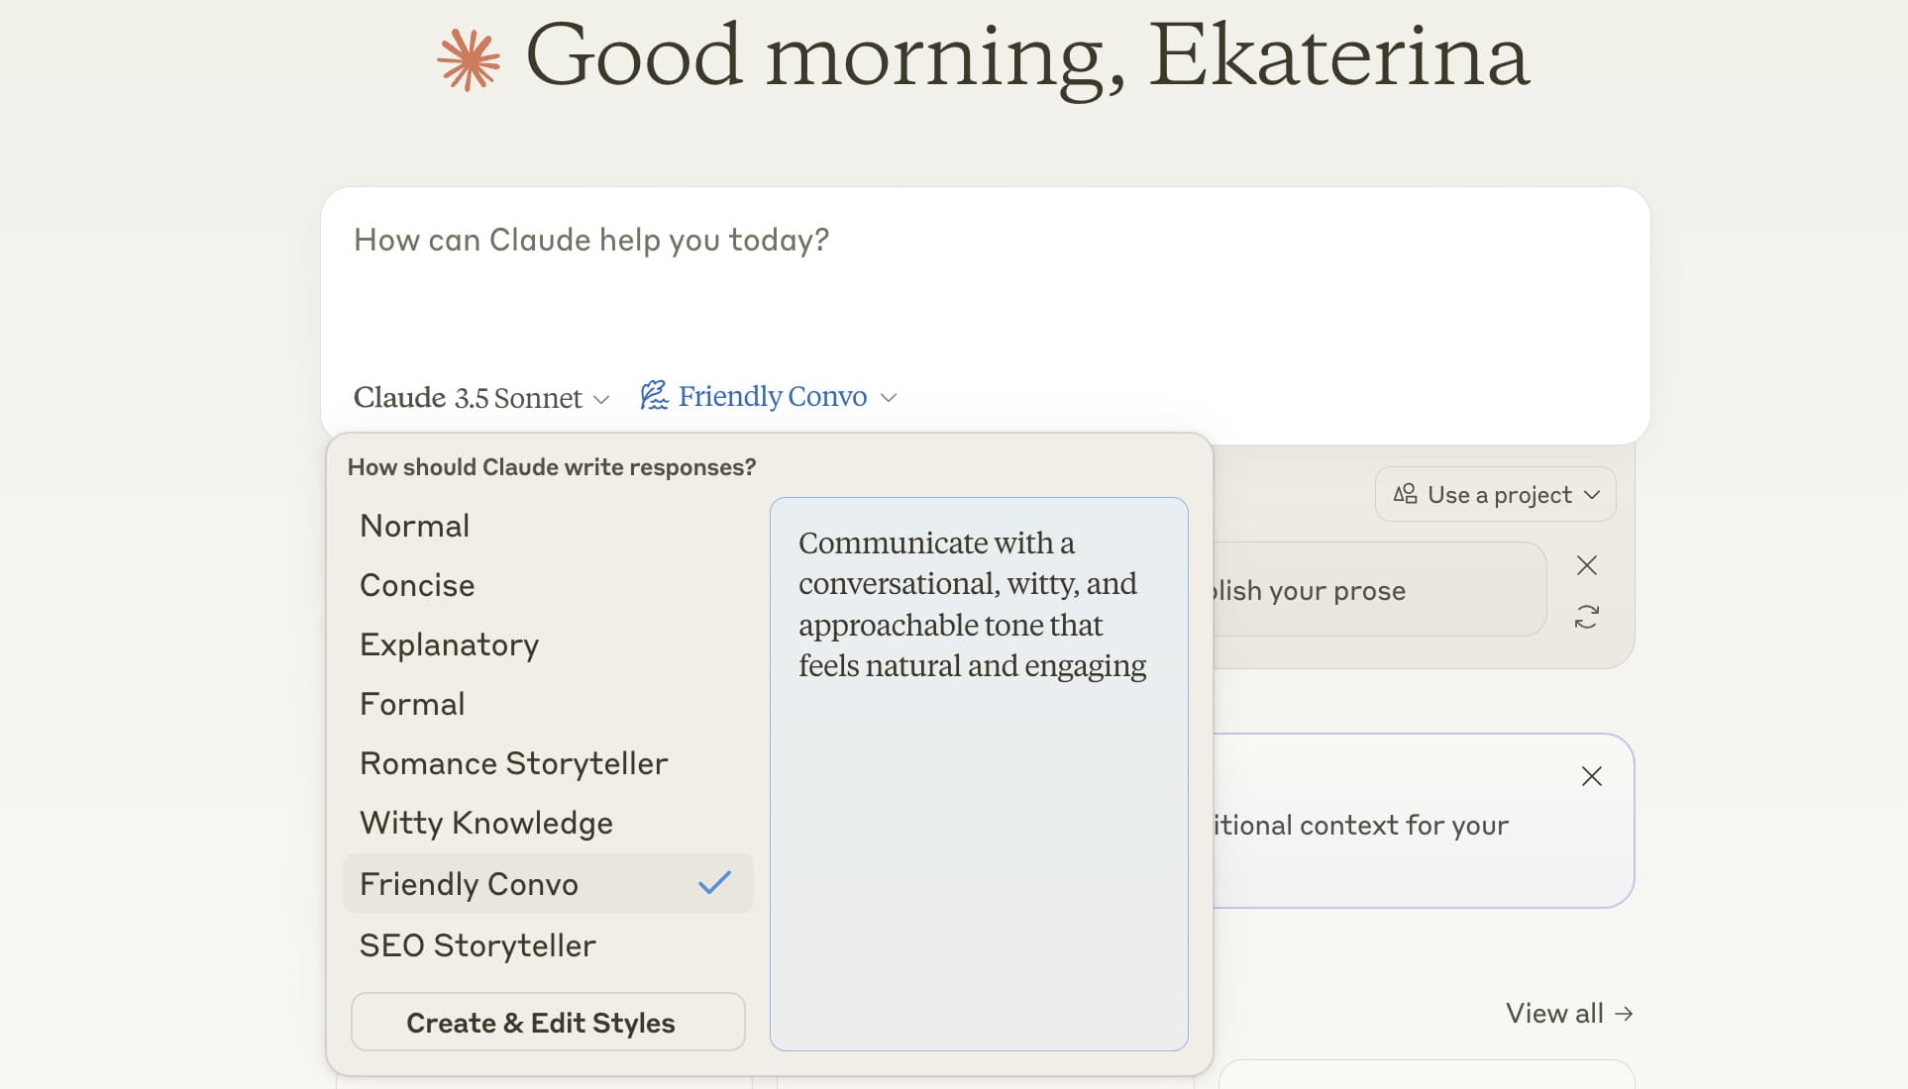Click the project shapes icon
Viewport: 1908px width, 1089px height.
coord(1405,494)
